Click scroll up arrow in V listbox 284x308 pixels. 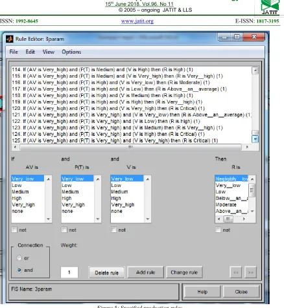(148, 179)
